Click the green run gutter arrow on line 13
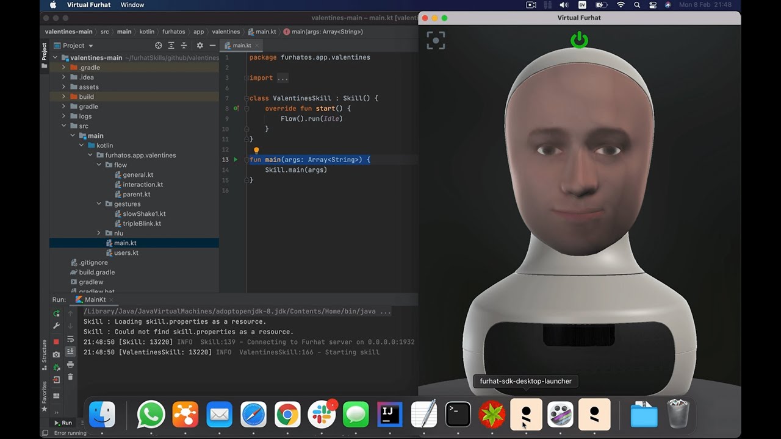 coord(236,160)
